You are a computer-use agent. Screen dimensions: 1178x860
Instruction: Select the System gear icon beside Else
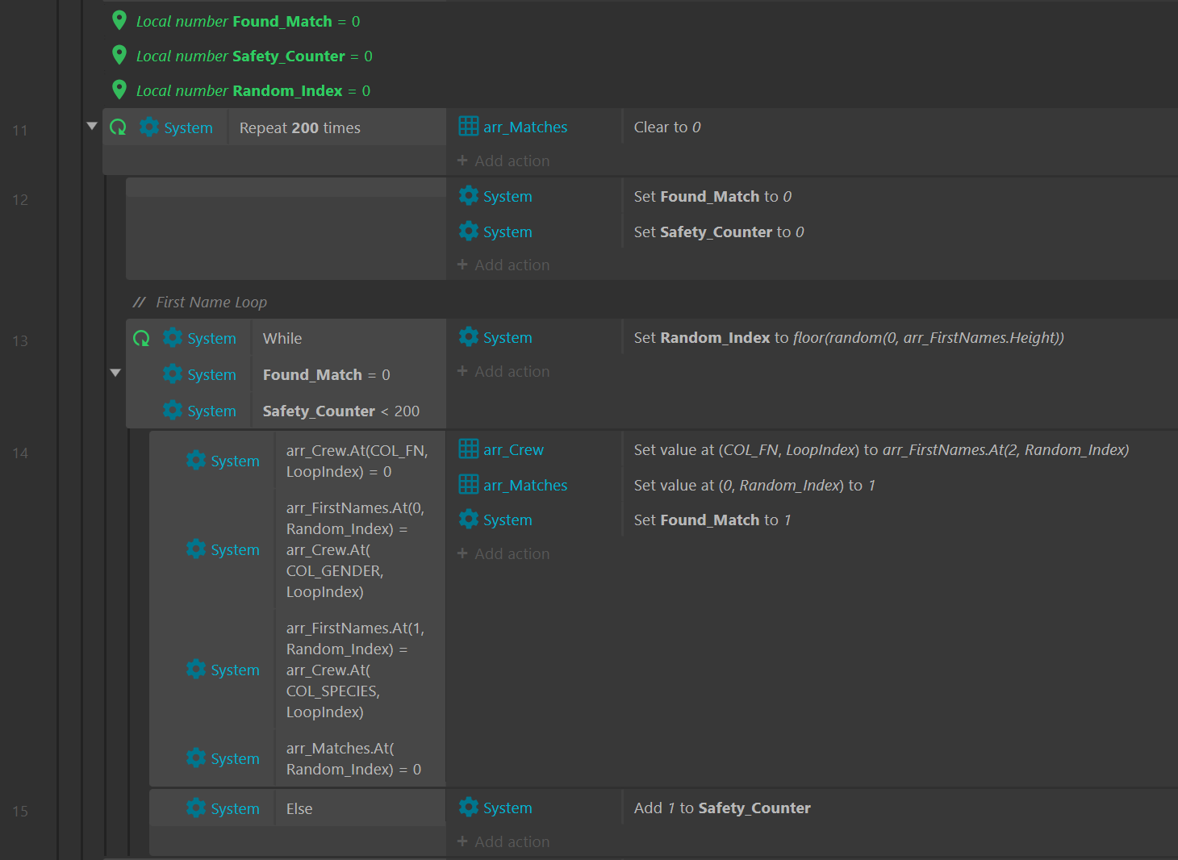pos(196,808)
